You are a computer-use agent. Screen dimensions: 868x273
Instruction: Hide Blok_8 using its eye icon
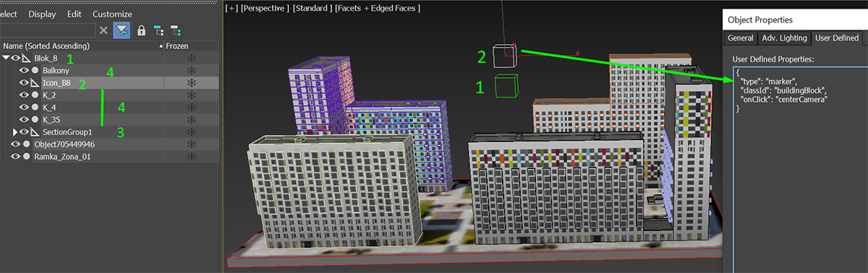click(x=15, y=58)
